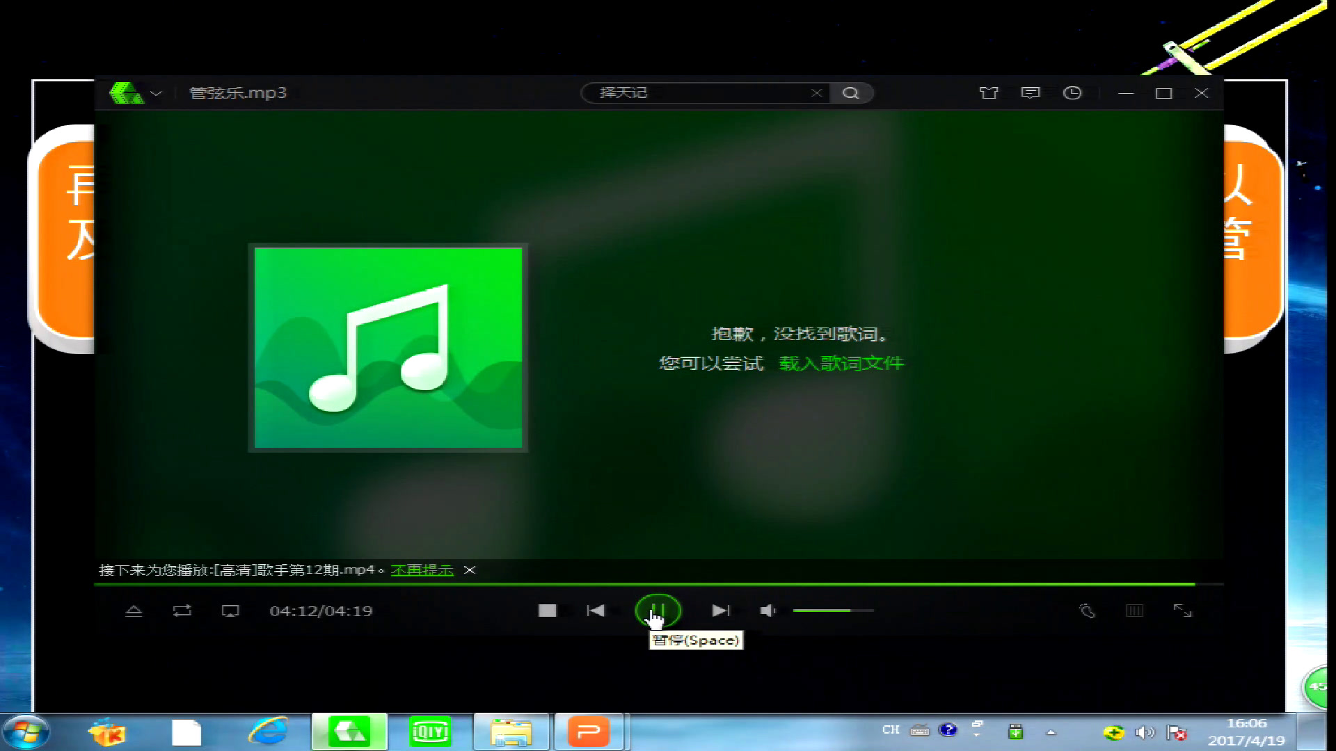Stop playback with the stop button
This screenshot has height=751, width=1336.
click(548, 611)
